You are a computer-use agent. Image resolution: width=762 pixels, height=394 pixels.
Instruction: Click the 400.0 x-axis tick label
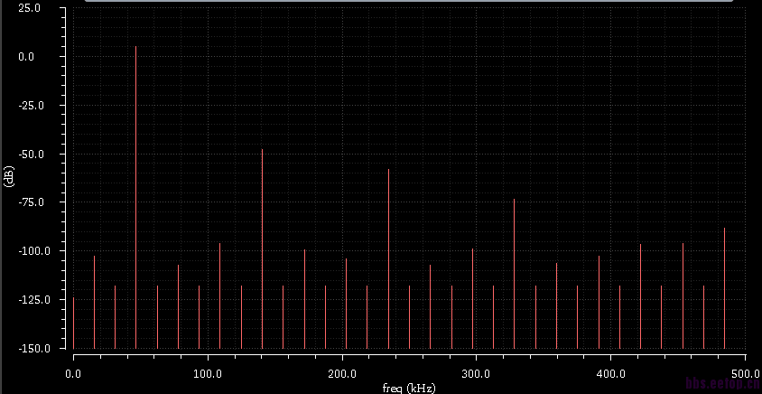pos(611,374)
